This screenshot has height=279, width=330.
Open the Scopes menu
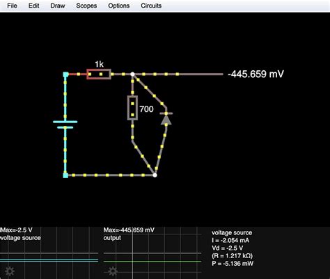point(86,6)
